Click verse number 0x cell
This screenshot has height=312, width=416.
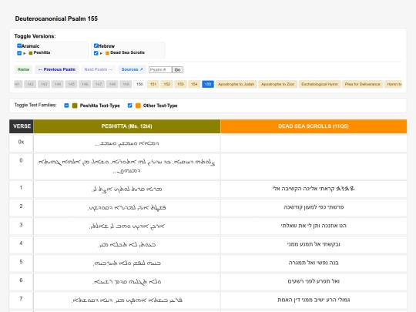[x=22, y=143]
